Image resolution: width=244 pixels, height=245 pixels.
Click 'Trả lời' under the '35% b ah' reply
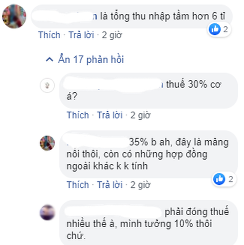pos(110,185)
